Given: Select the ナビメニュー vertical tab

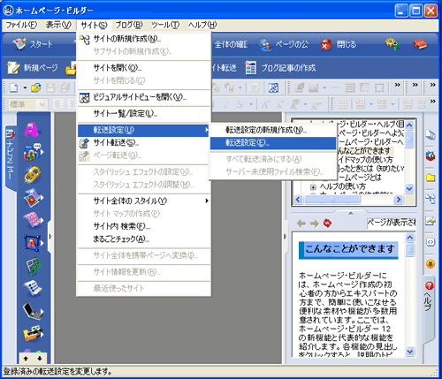Looking at the screenshot, I should click(11, 158).
